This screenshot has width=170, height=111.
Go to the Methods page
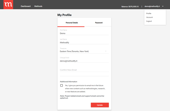point(38,6)
